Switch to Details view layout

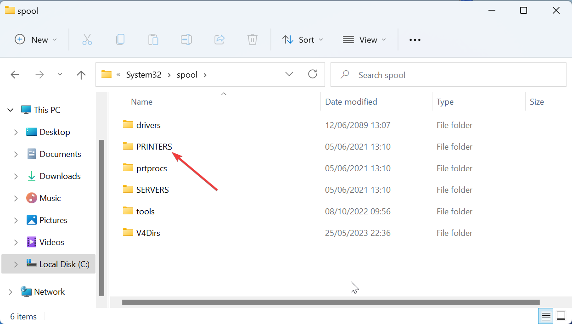[x=546, y=316]
